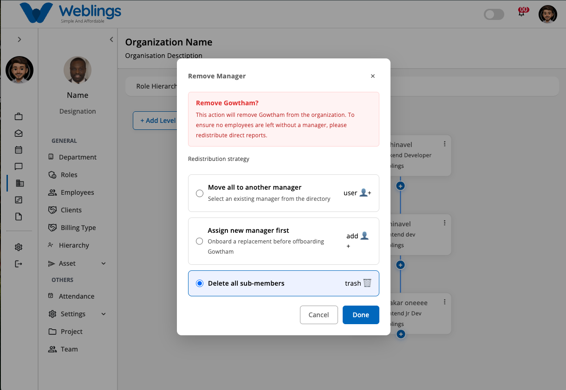The height and width of the screenshot is (390, 566).
Task: Click the Team people icon
Action: click(52, 349)
